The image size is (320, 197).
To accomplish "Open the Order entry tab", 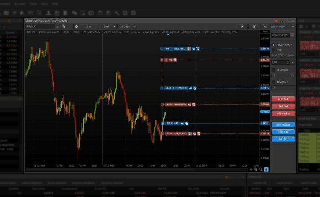I will (x=278, y=27).
